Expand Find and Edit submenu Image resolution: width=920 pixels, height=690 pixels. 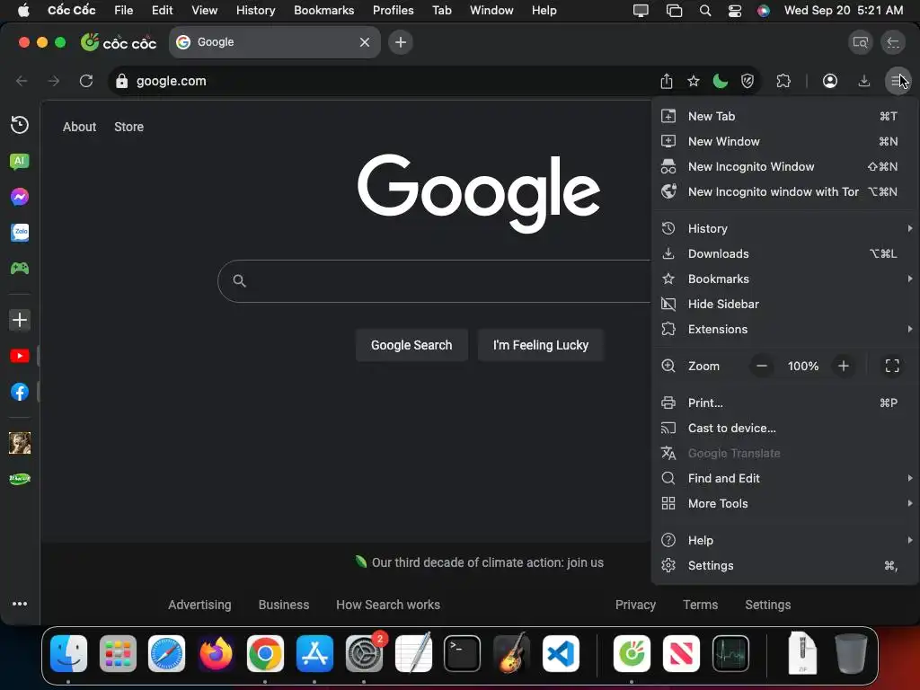[x=784, y=478]
